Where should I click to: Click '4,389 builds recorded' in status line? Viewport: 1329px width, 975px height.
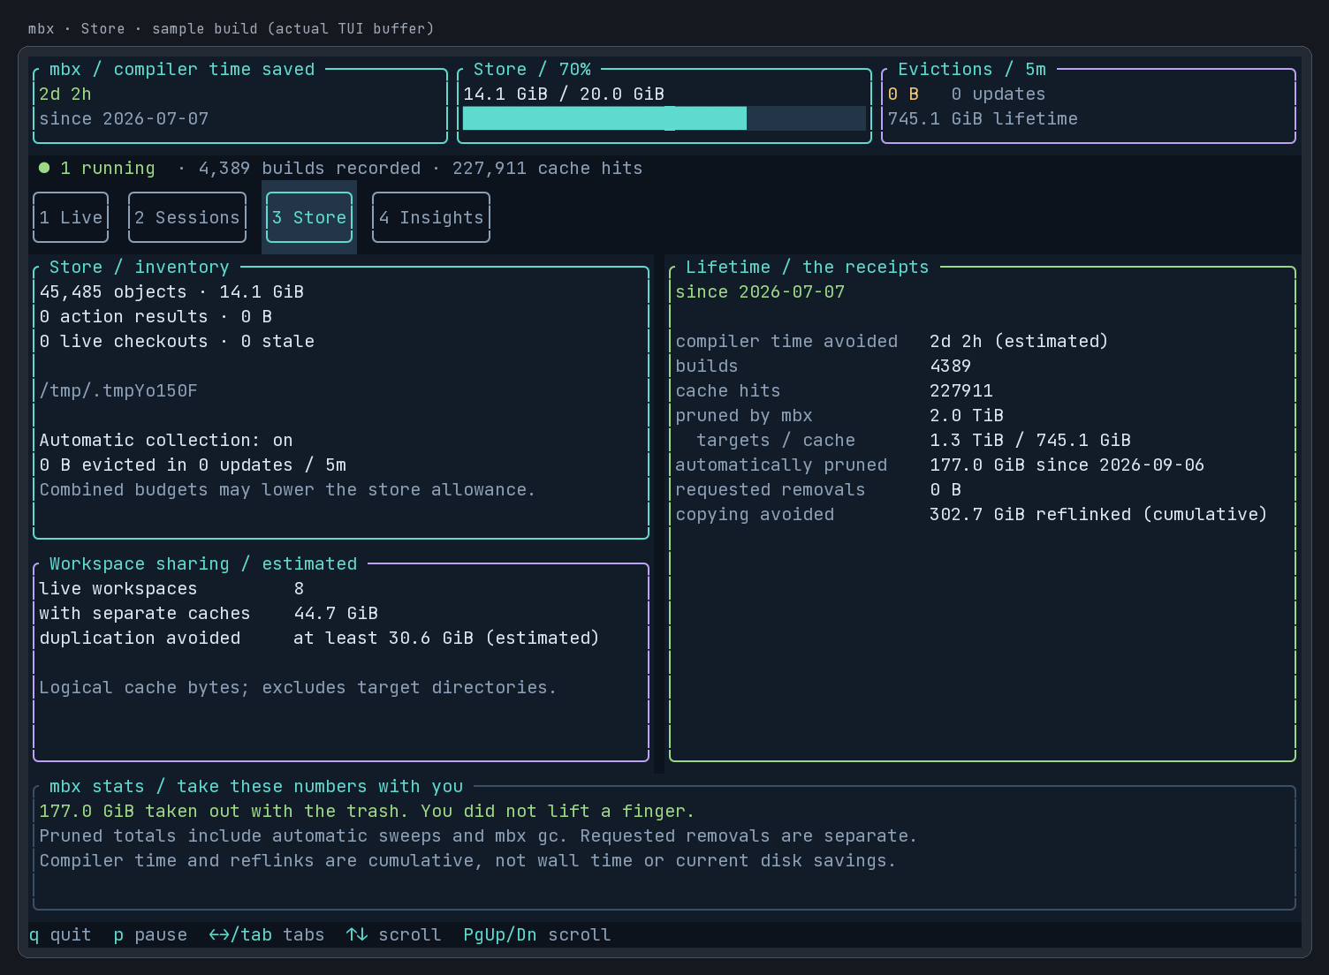point(309,168)
